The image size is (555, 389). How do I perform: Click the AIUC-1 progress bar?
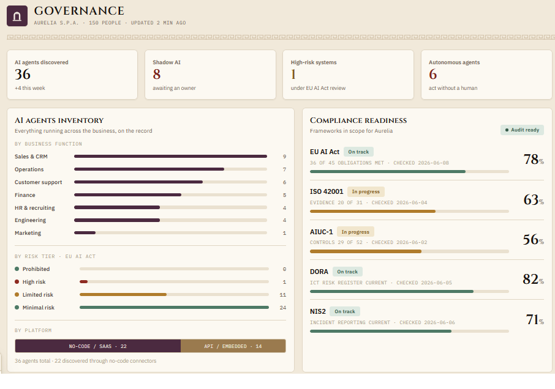[x=409, y=251]
